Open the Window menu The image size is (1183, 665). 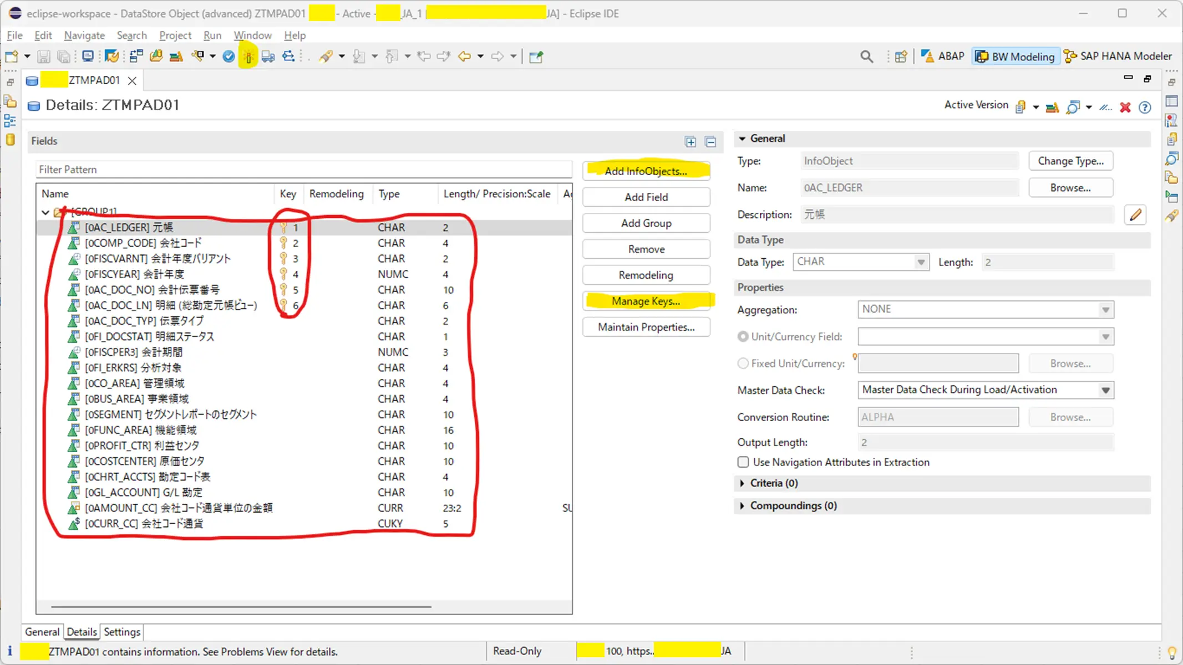pos(252,35)
